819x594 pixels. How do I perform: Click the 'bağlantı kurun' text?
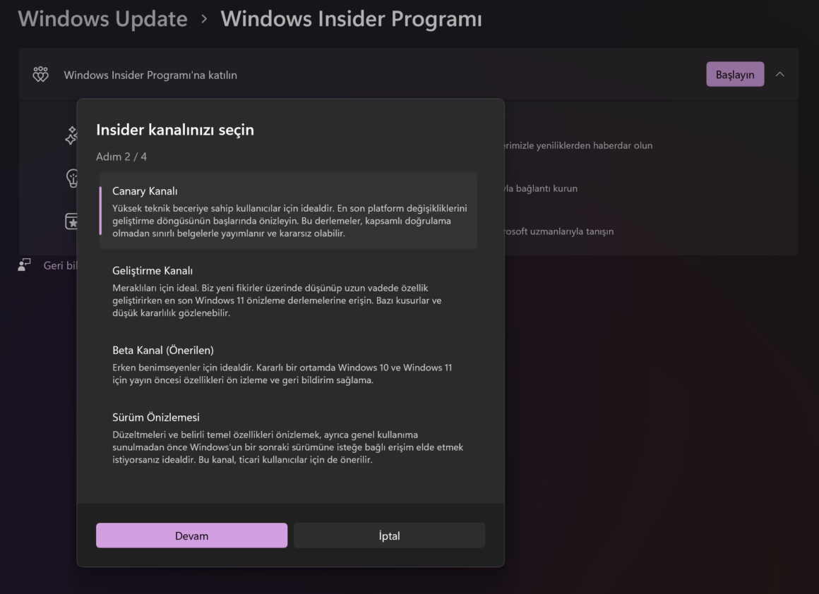click(546, 188)
